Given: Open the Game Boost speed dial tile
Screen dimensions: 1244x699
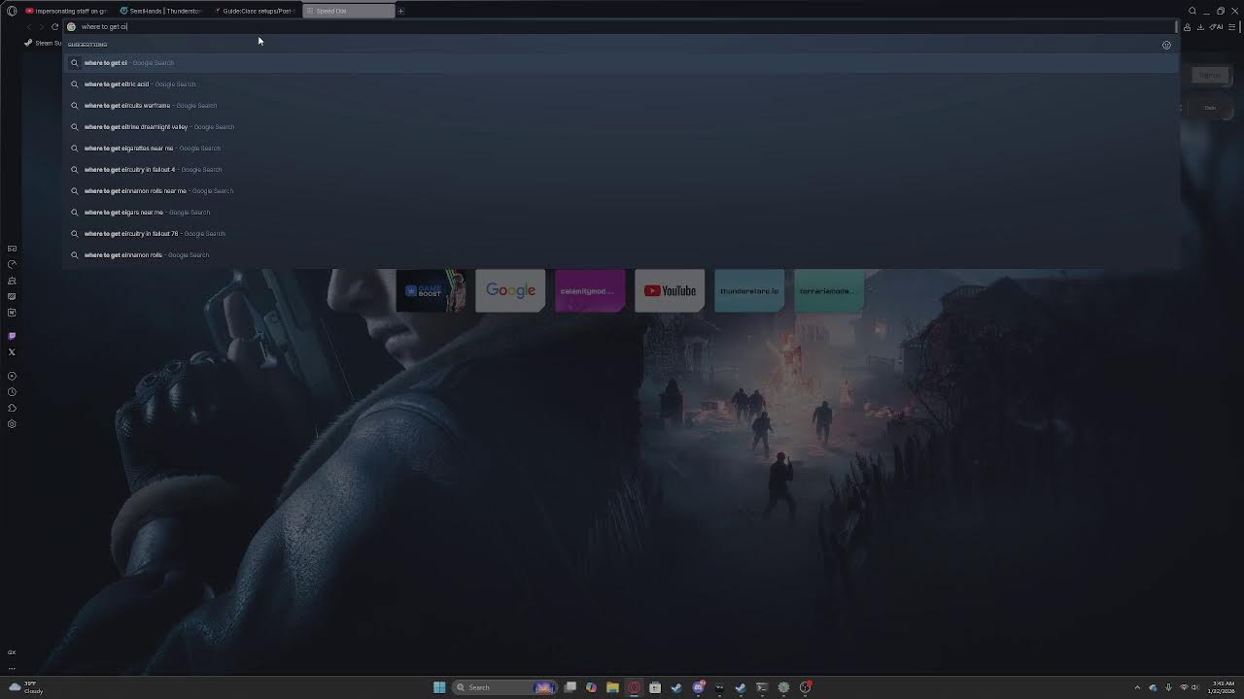Looking at the screenshot, I should 431,290.
